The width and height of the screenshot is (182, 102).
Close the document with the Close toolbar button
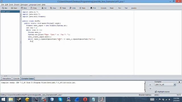34,8
